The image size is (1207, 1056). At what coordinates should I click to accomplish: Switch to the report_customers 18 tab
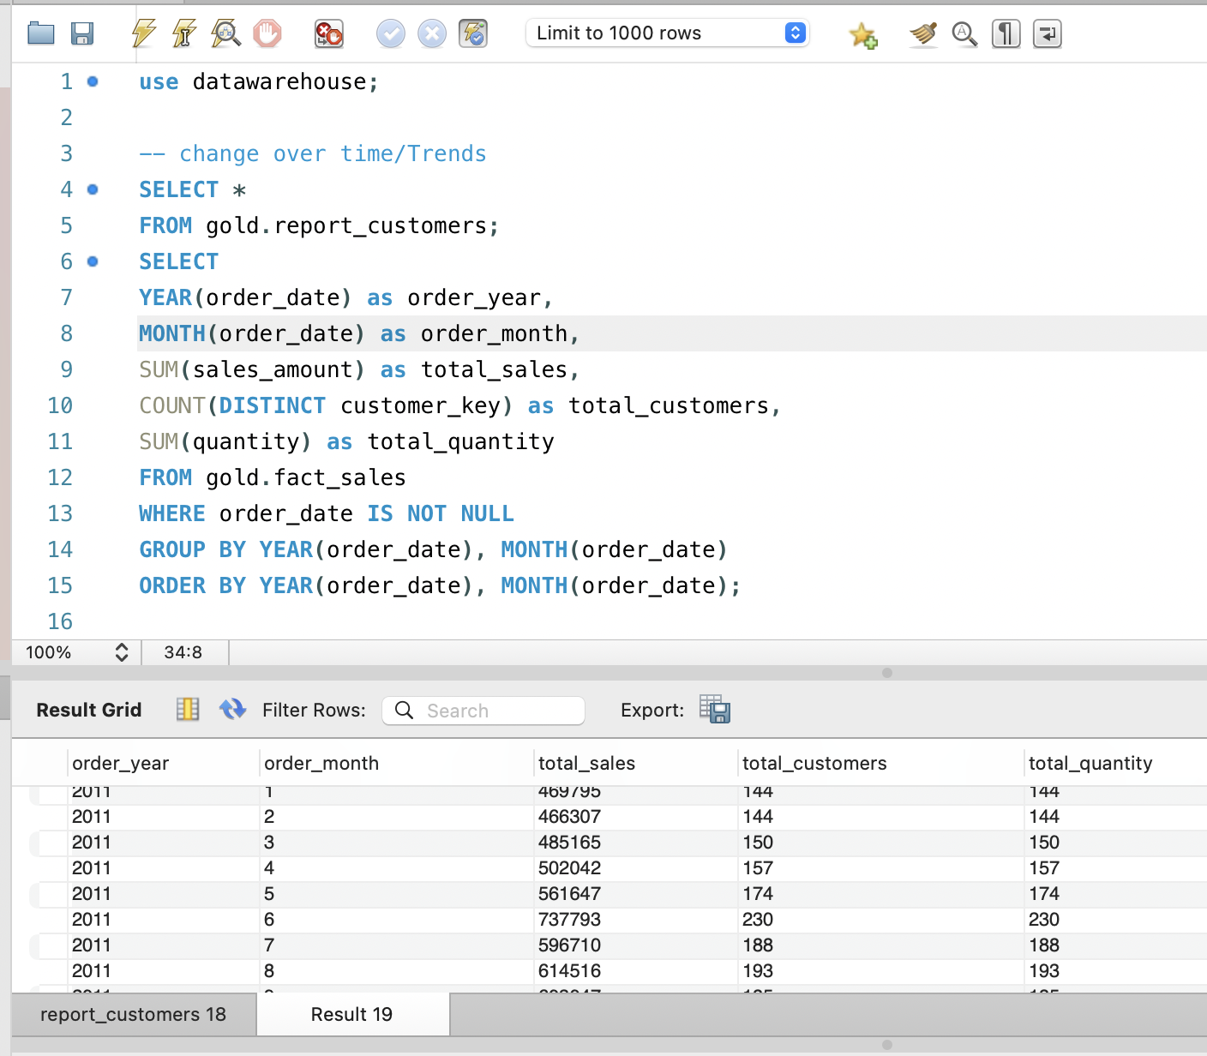(132, 1014)
